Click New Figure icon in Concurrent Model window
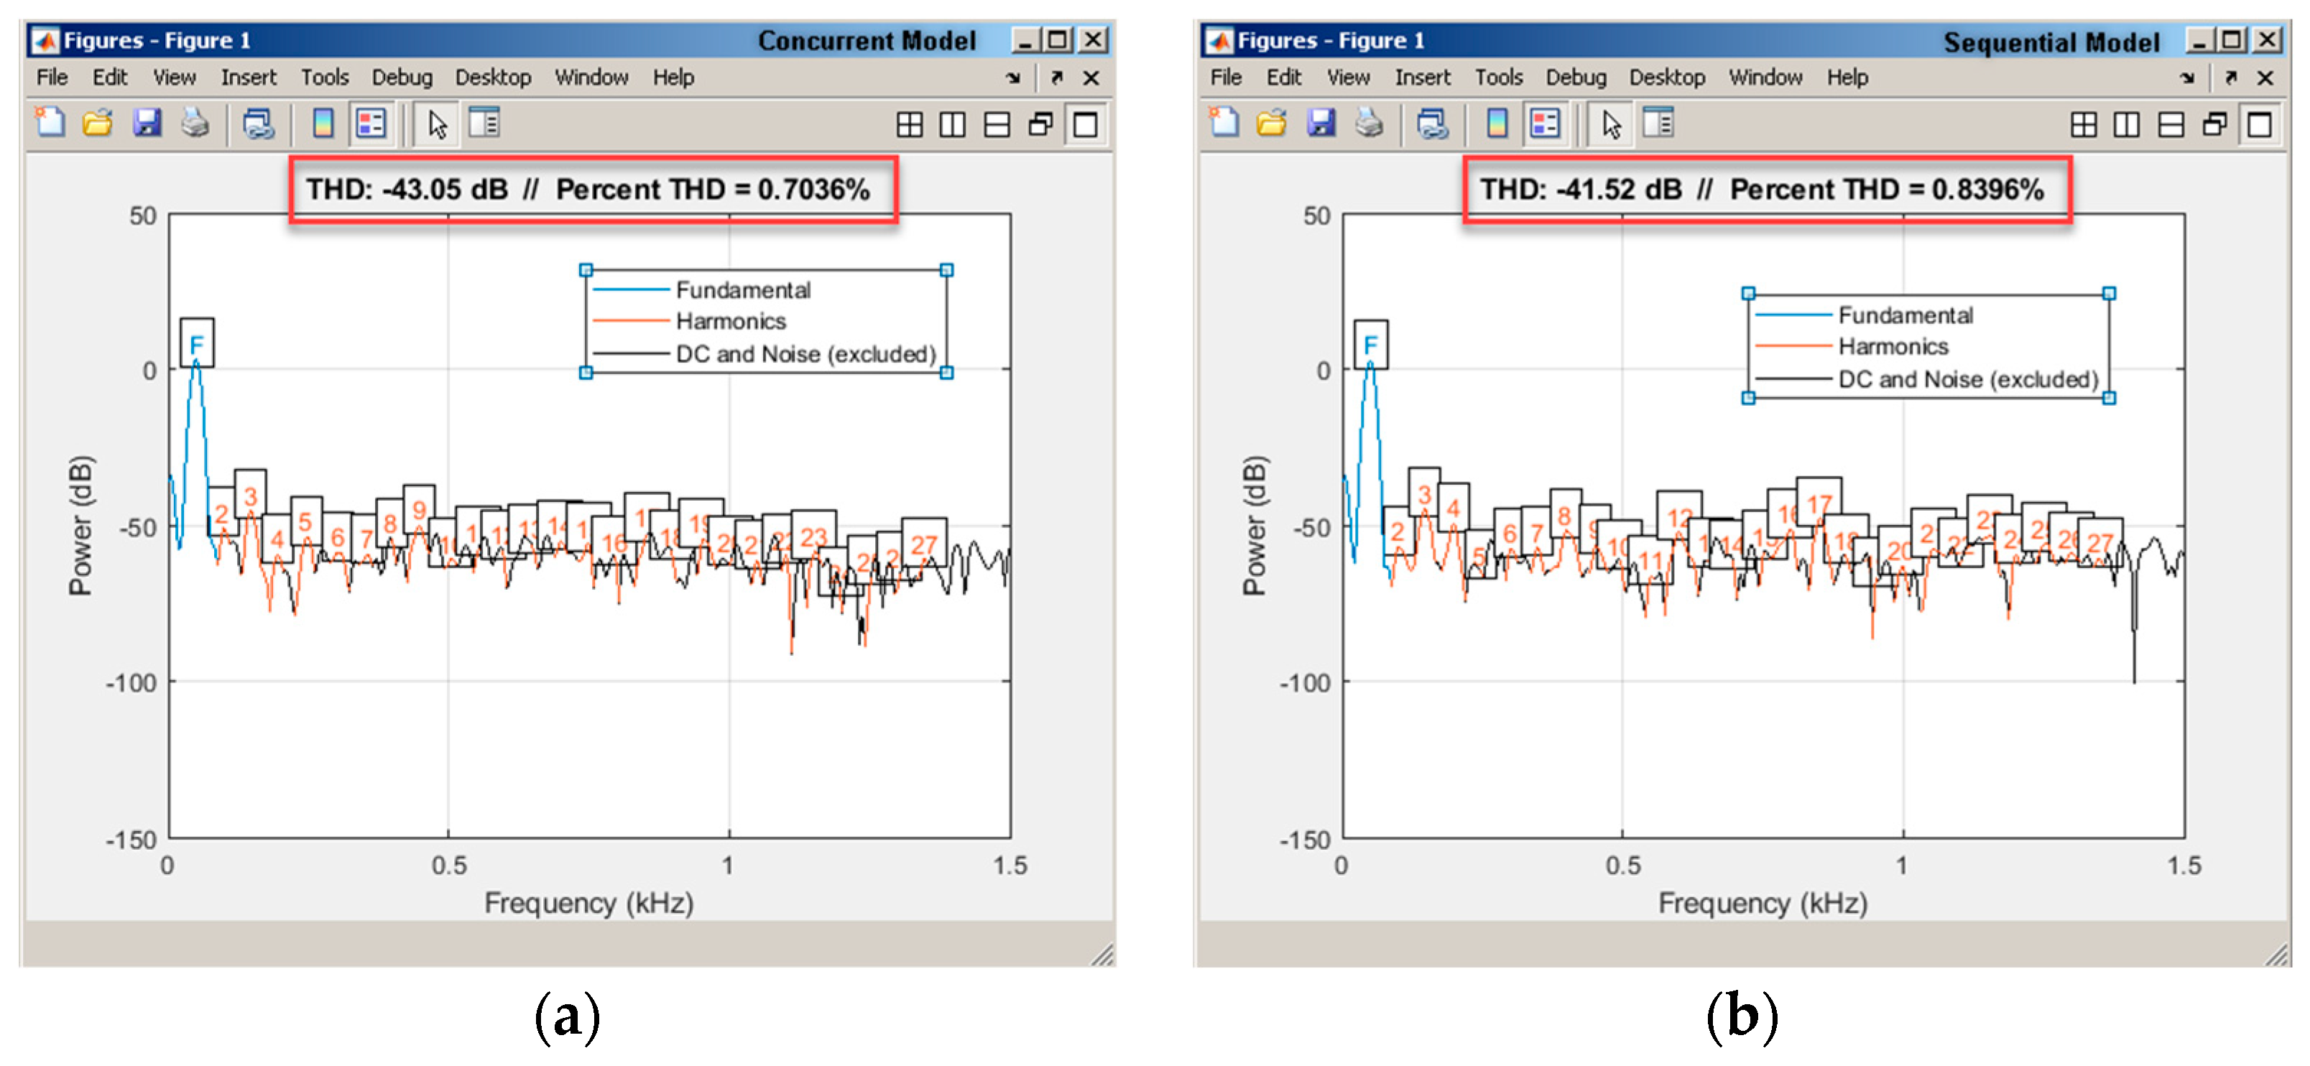This screenshot has width=2310, height=1066. [x=50, y=123]
